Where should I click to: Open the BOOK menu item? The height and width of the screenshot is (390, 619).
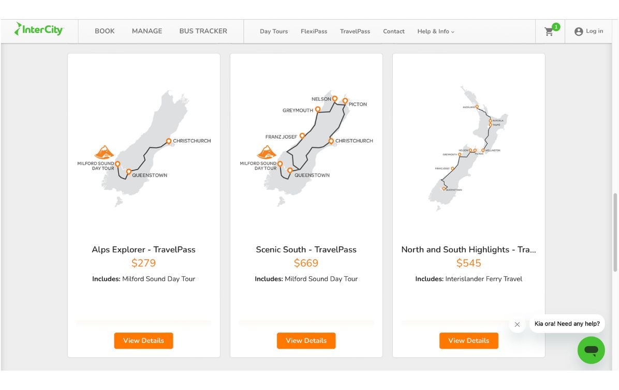pos(105,31)
